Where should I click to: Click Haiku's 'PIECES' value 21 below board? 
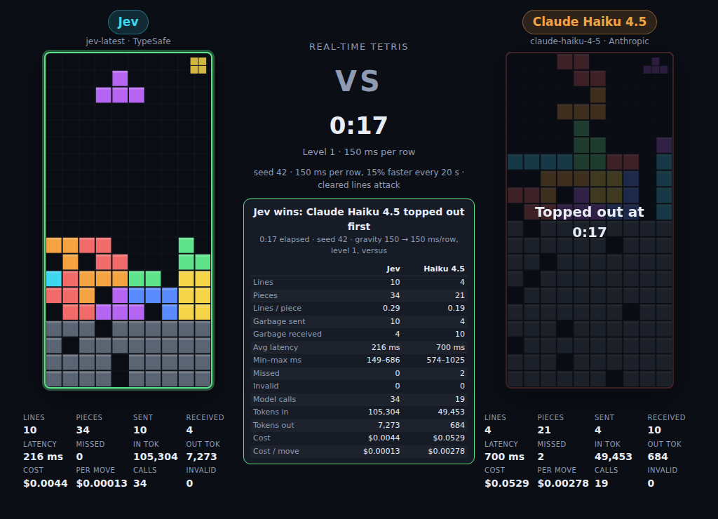click(543, 430)
